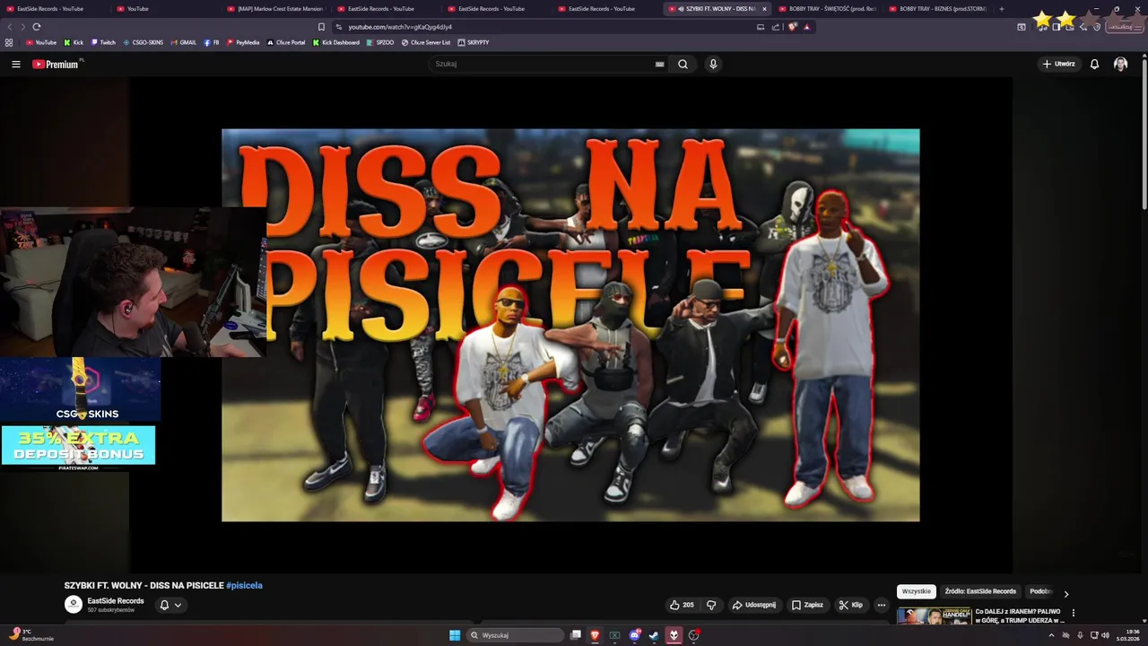Open options for Co DALEJ z IRANEM video

point(1073,613)
